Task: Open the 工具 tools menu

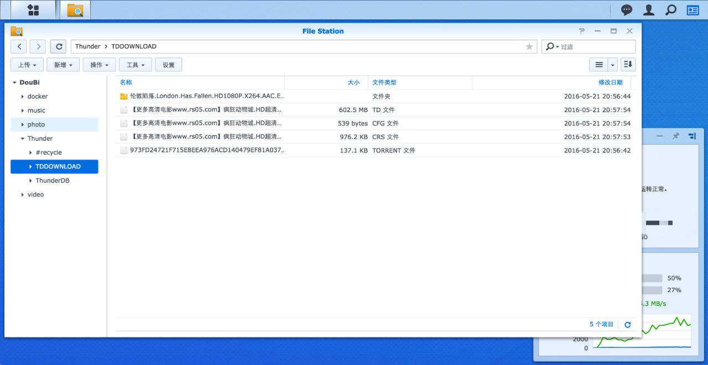Action: tap(136, 65)
